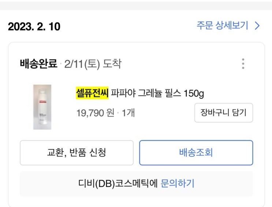Screen dimensions: 272x207
Task: Open the three-dot more options menu
Action: [243, 64]
